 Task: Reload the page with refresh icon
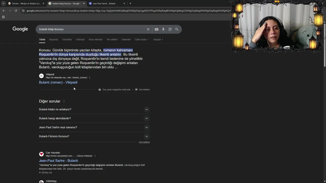tap(16, 11)
